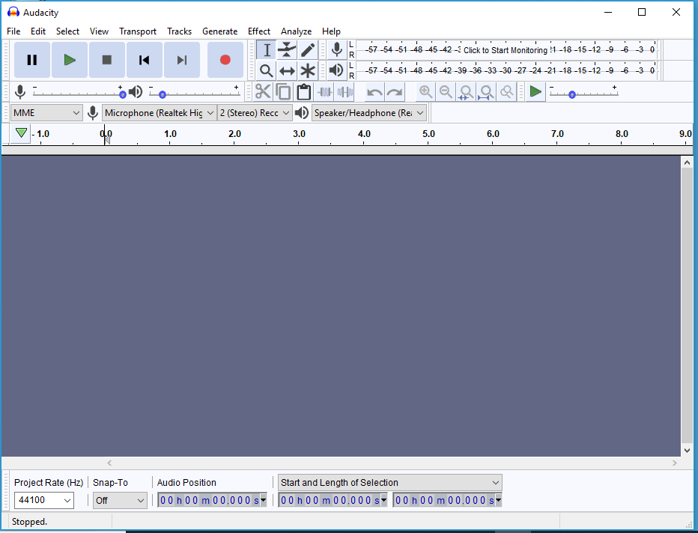Viewport: 698px width, 533px height.
Task: Select the Envelope tool
Action: pyautogui.click(x=287, y=50)
